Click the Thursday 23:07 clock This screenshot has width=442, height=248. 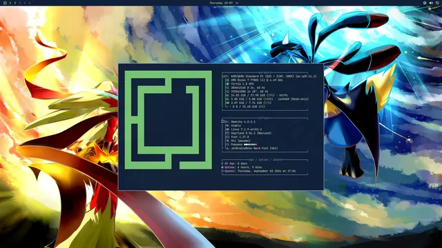[x=221, y=3]
